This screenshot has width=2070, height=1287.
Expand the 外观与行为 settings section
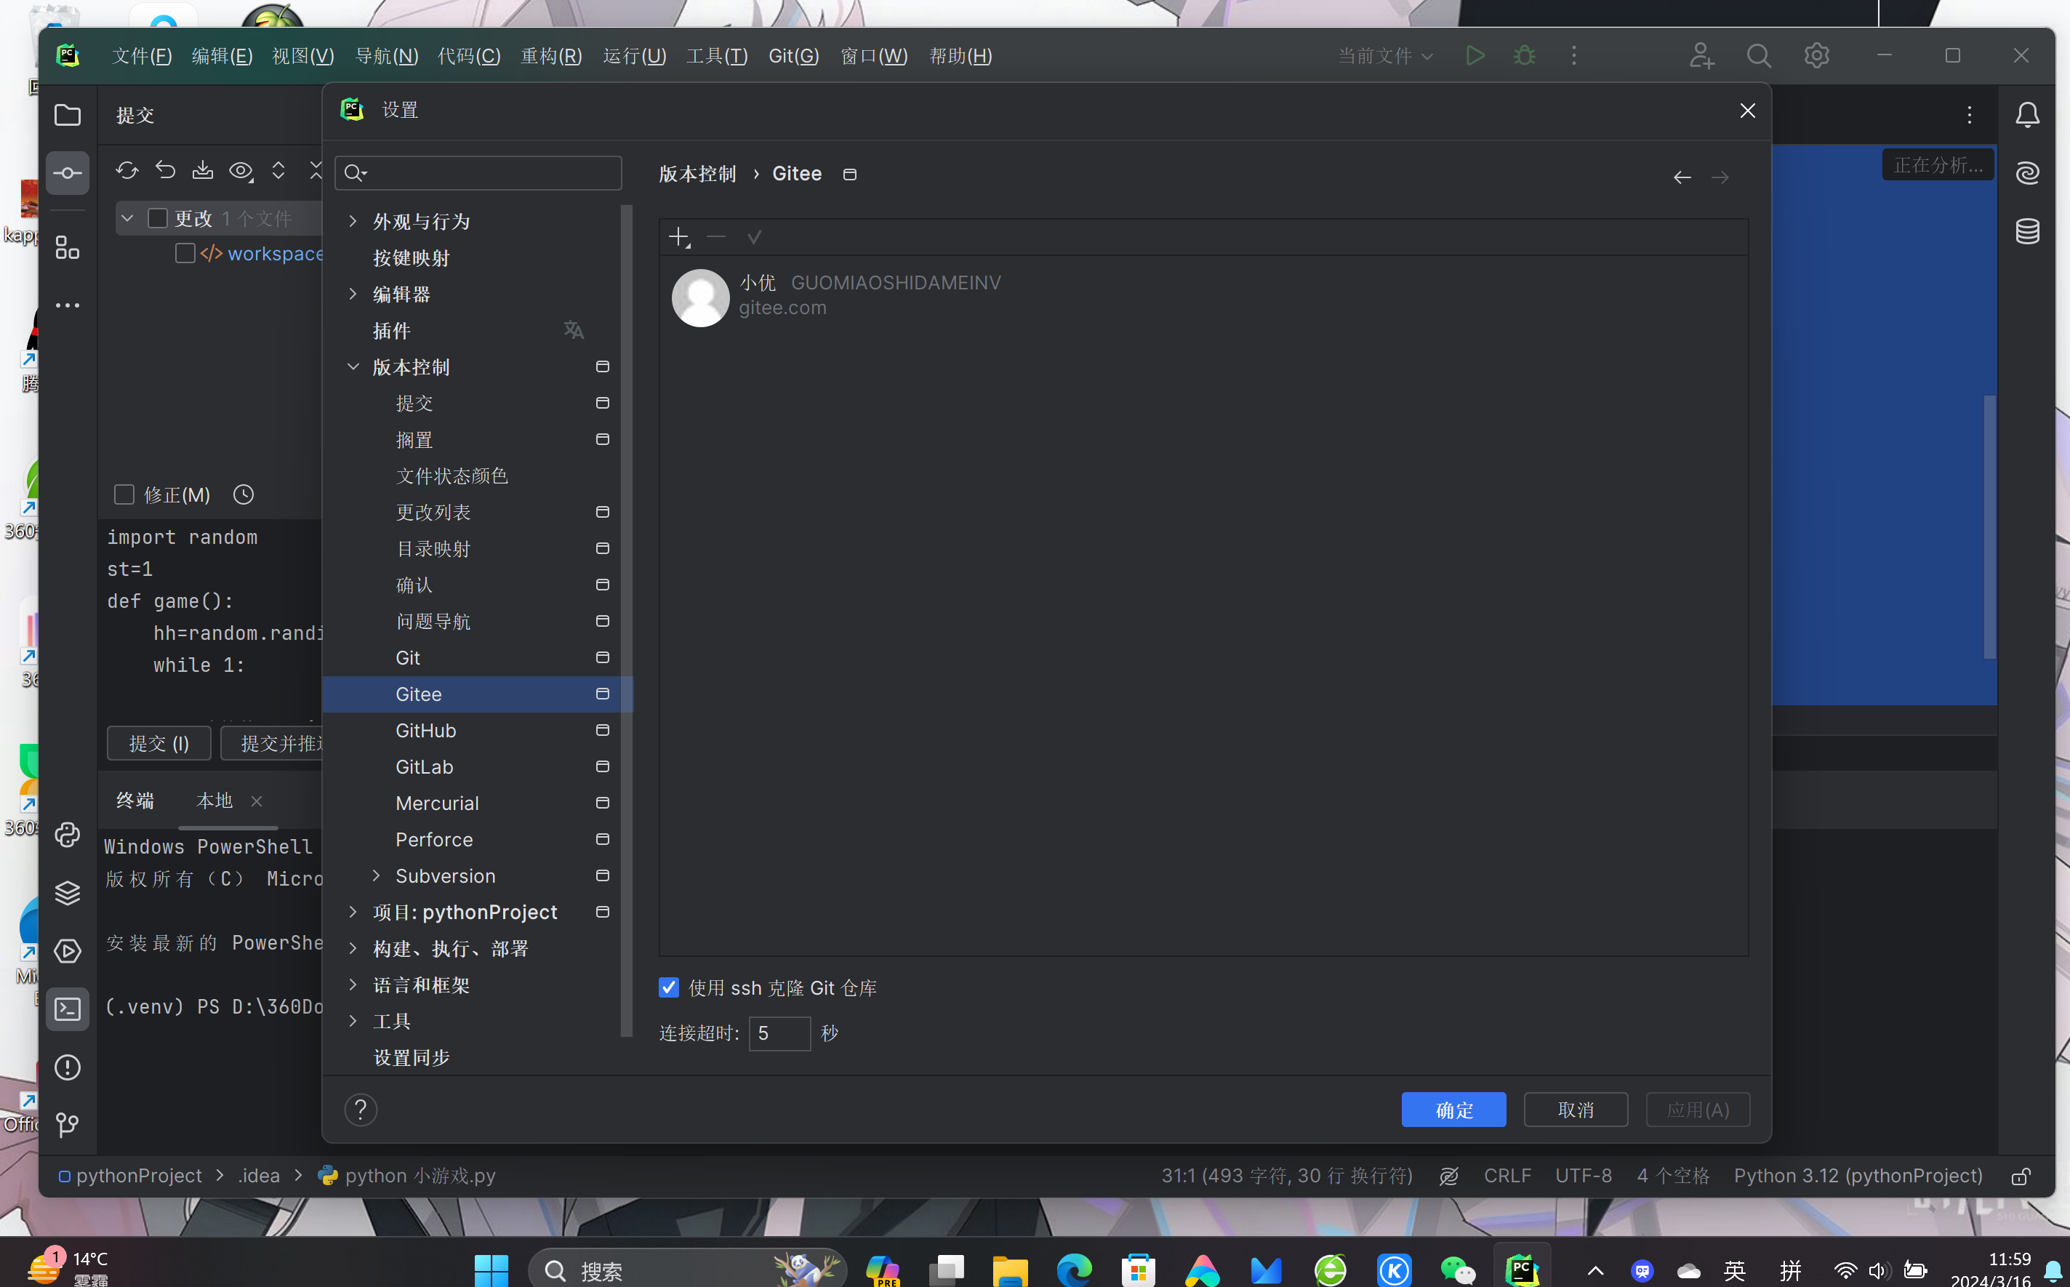point(353,221)
